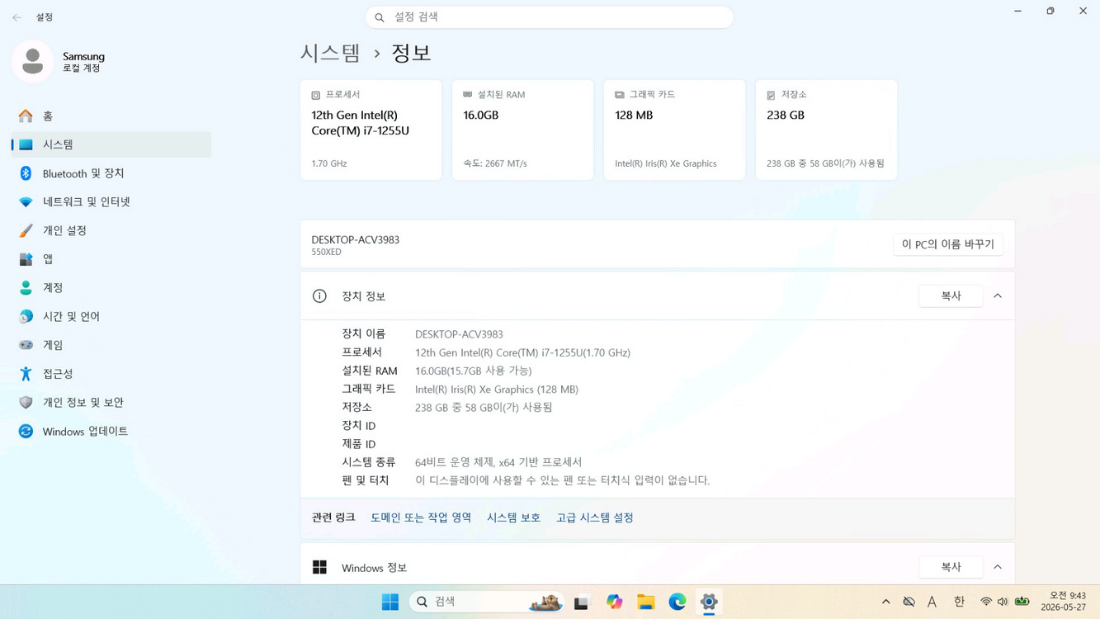
Task: Copy Windows 정보 with 복사 button
Action: pos(951,567)
